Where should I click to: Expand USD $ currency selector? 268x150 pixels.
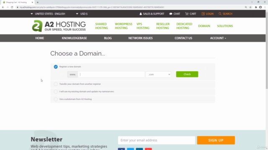[x=82, y=14]
